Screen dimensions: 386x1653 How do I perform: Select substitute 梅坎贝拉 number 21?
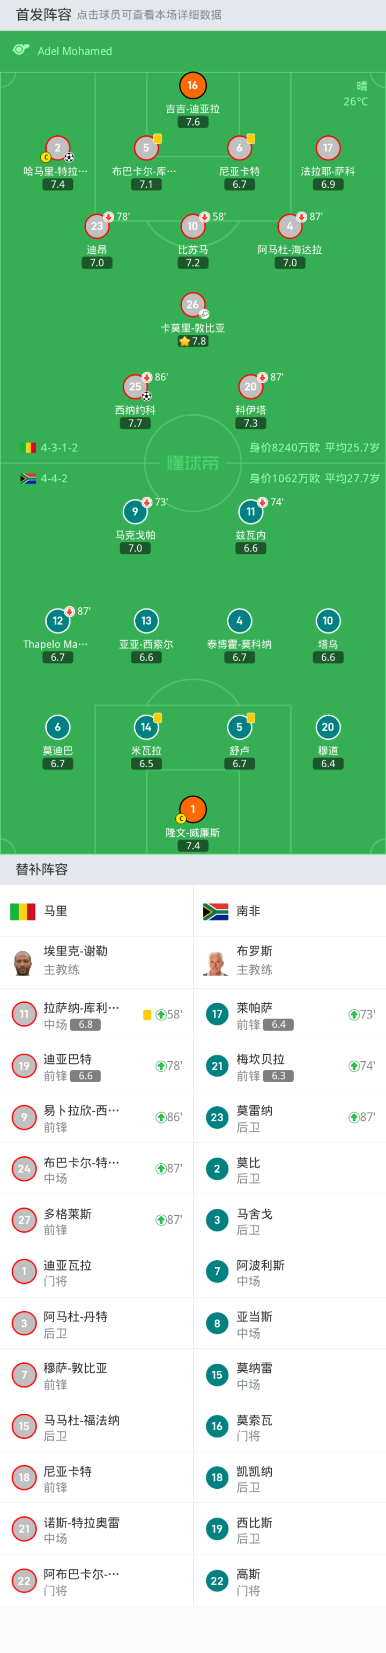[289, 1066]
